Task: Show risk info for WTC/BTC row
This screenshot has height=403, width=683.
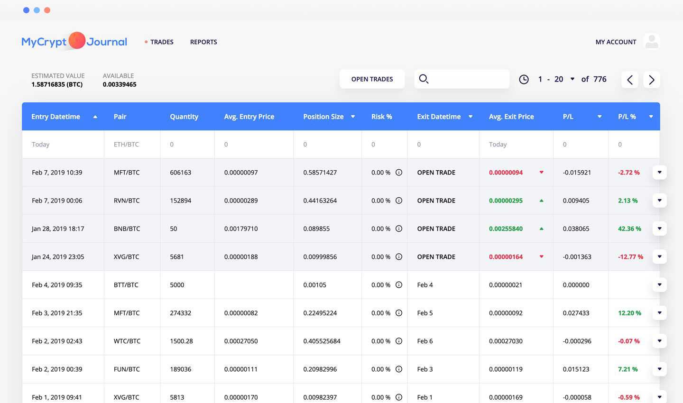Action: point(399,341)
